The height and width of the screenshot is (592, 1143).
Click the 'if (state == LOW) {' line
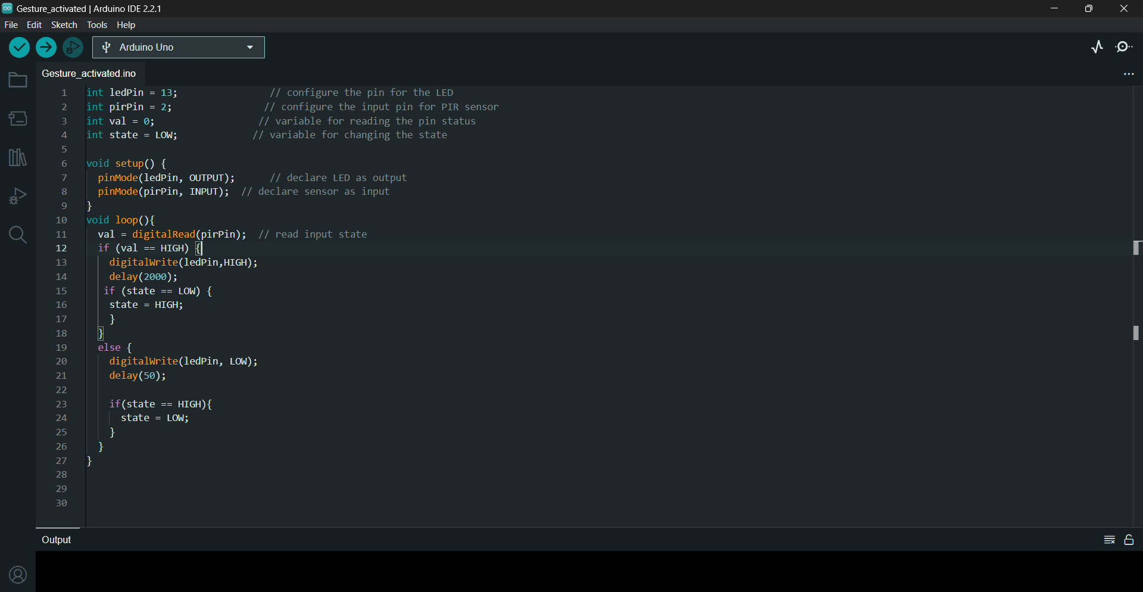click(158, 291)
